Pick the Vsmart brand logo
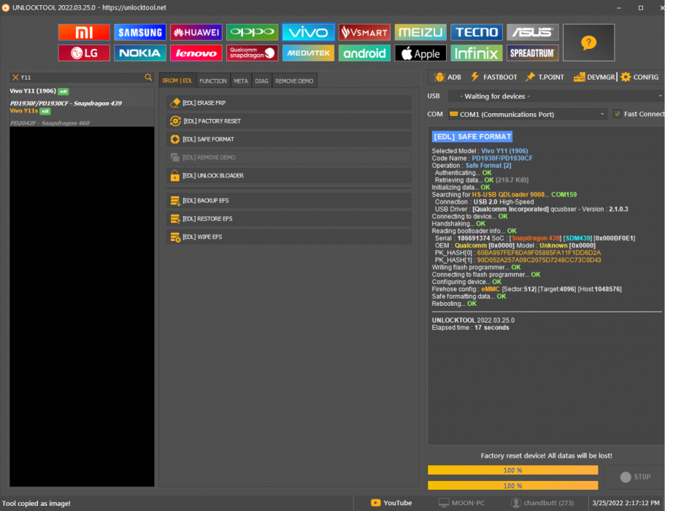This screenshot has height=511, width=673. point(364,32)
